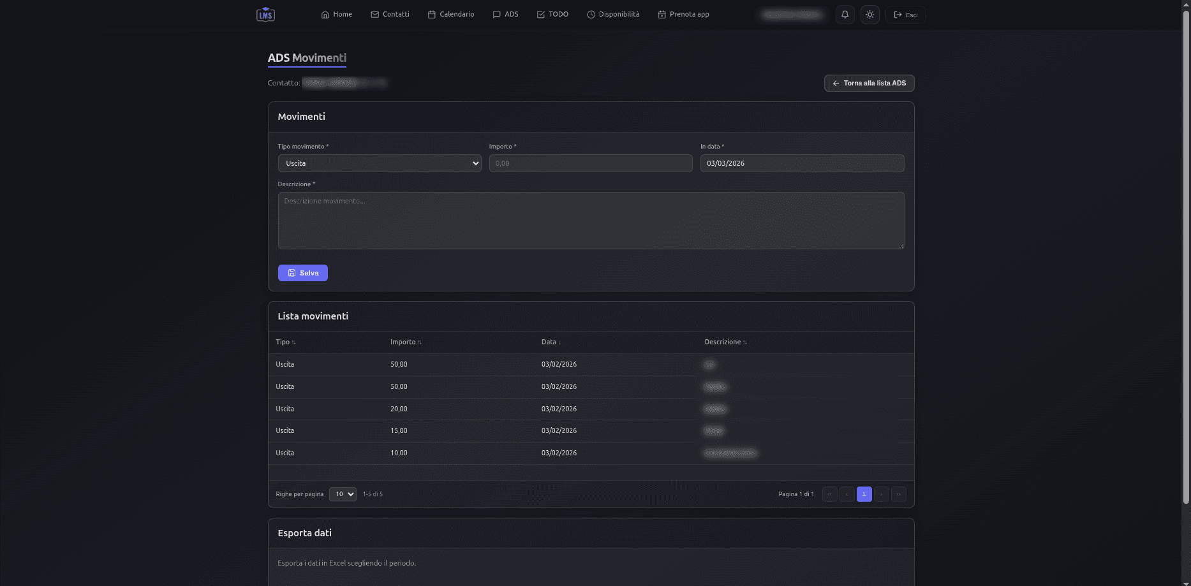
Task: Open the Disponibilità page
Action: click(612, 15)
